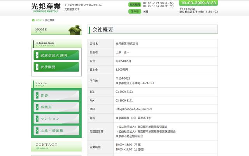
Task: Click arrow icon on 事業用 button
Action: pos(37,107)
